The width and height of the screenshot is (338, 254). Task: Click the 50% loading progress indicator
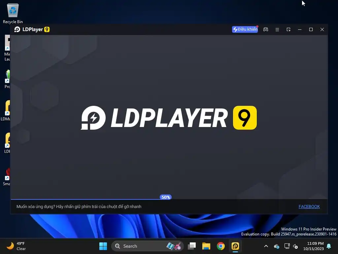pos(166,197)
